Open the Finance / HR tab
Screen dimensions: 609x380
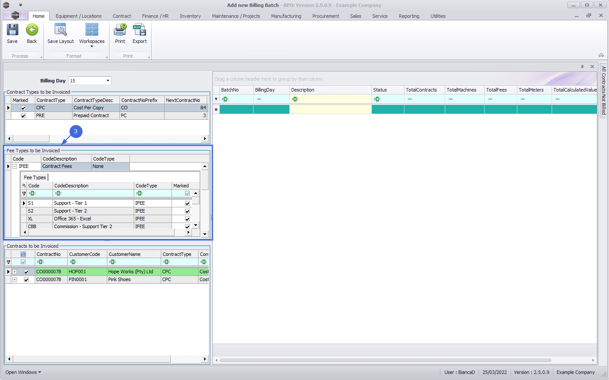tap(155, 16)
